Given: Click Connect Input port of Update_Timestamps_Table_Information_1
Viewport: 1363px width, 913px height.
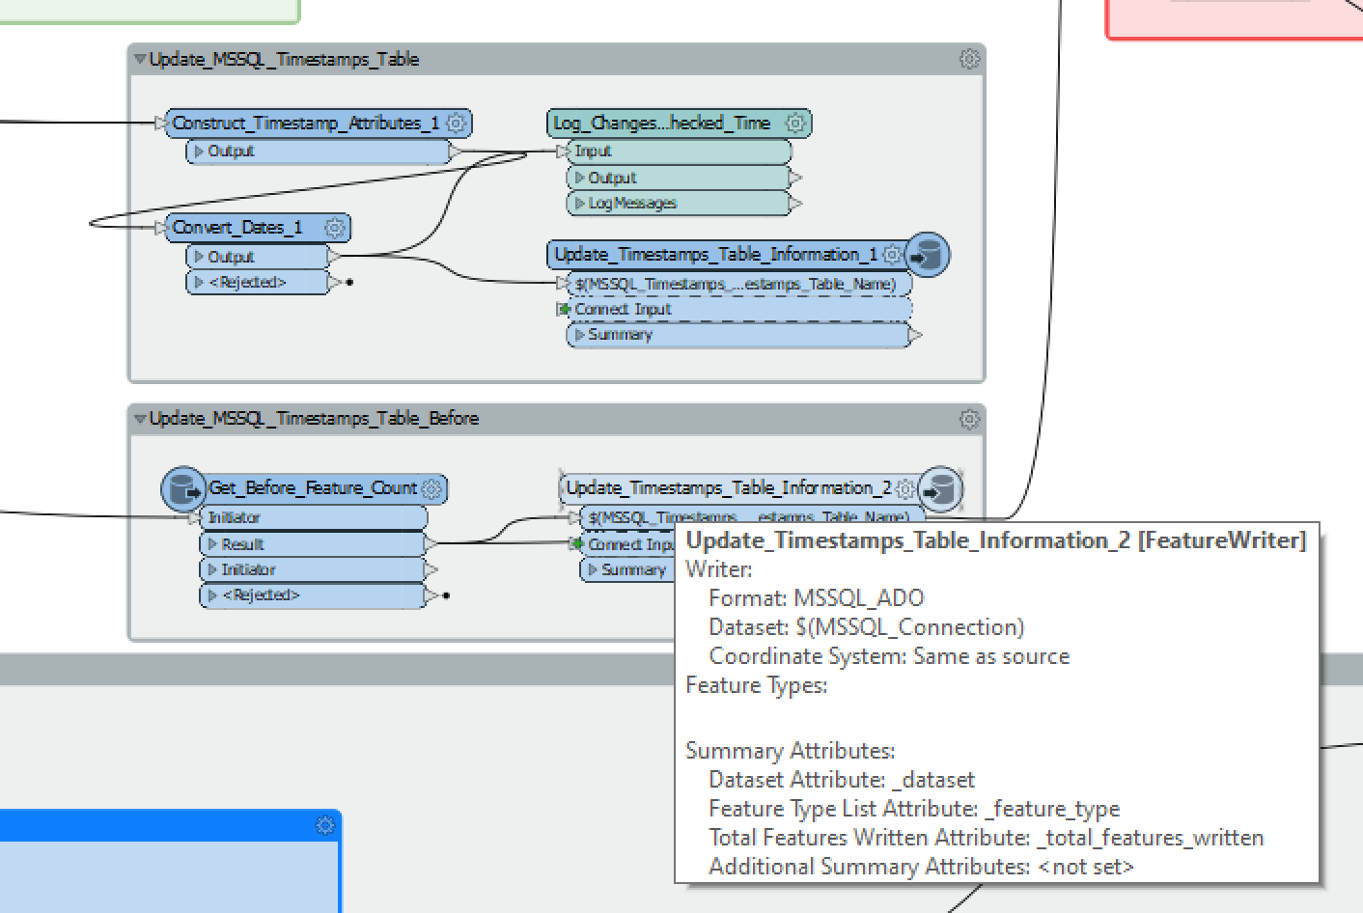Looking at the screenshot, I should pos(738,310).
